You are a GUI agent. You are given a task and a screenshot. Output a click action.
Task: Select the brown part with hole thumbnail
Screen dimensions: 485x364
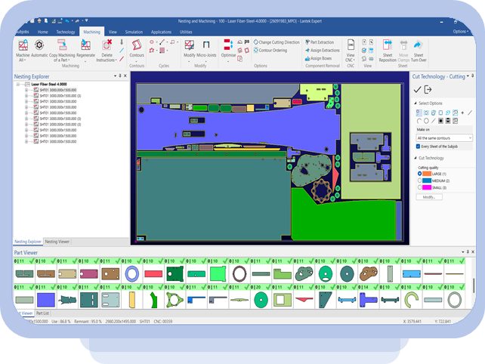pyautogui.click(x=110, y=274)
